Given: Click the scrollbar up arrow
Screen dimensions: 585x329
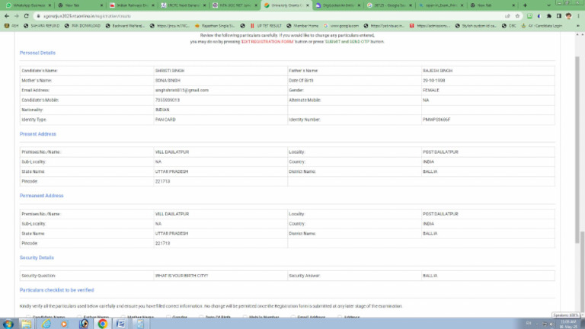Looking at the screenshot, I should click(577, 35).
